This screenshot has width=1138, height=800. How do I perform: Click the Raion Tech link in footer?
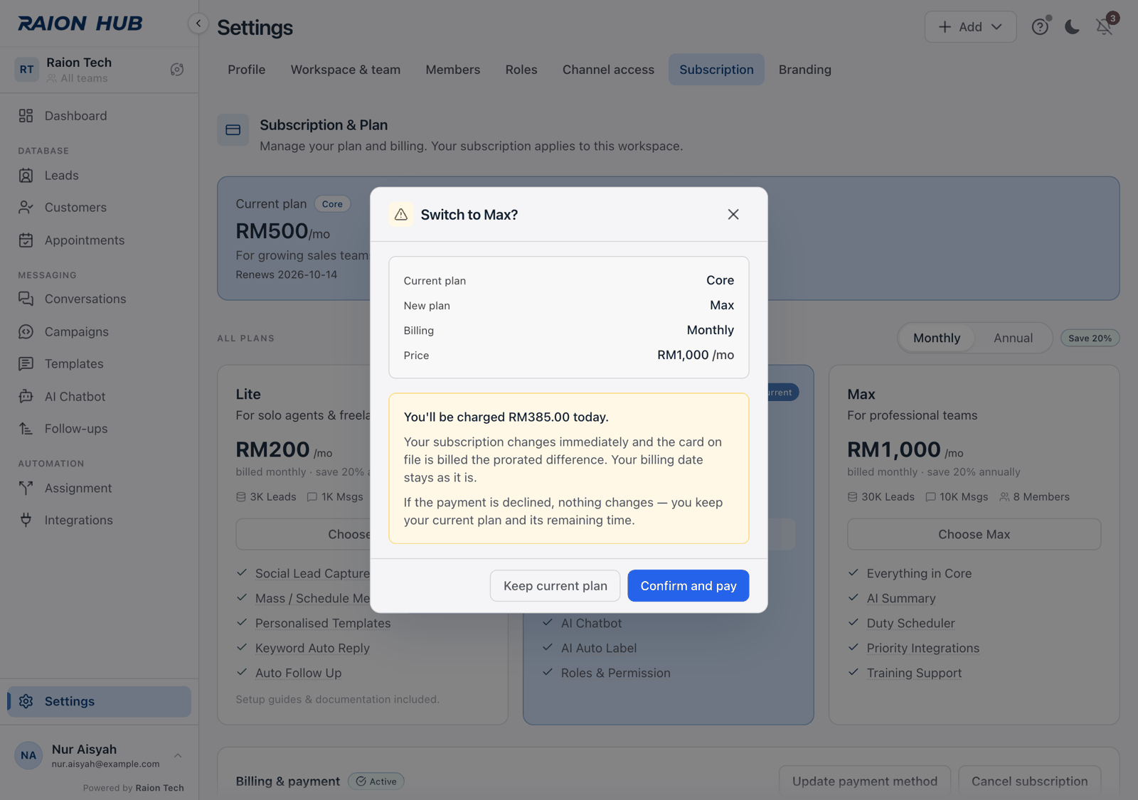click(x=159, y=788)
